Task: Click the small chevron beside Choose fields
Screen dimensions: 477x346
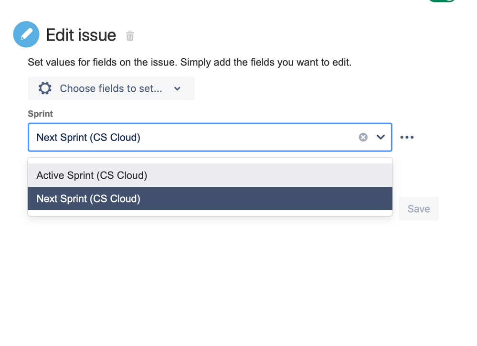Action: pyautogui.click(x=178, y=89)
